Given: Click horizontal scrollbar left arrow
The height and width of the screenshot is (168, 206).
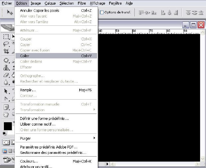Looking at the screenshot, I should click(113, 164).
